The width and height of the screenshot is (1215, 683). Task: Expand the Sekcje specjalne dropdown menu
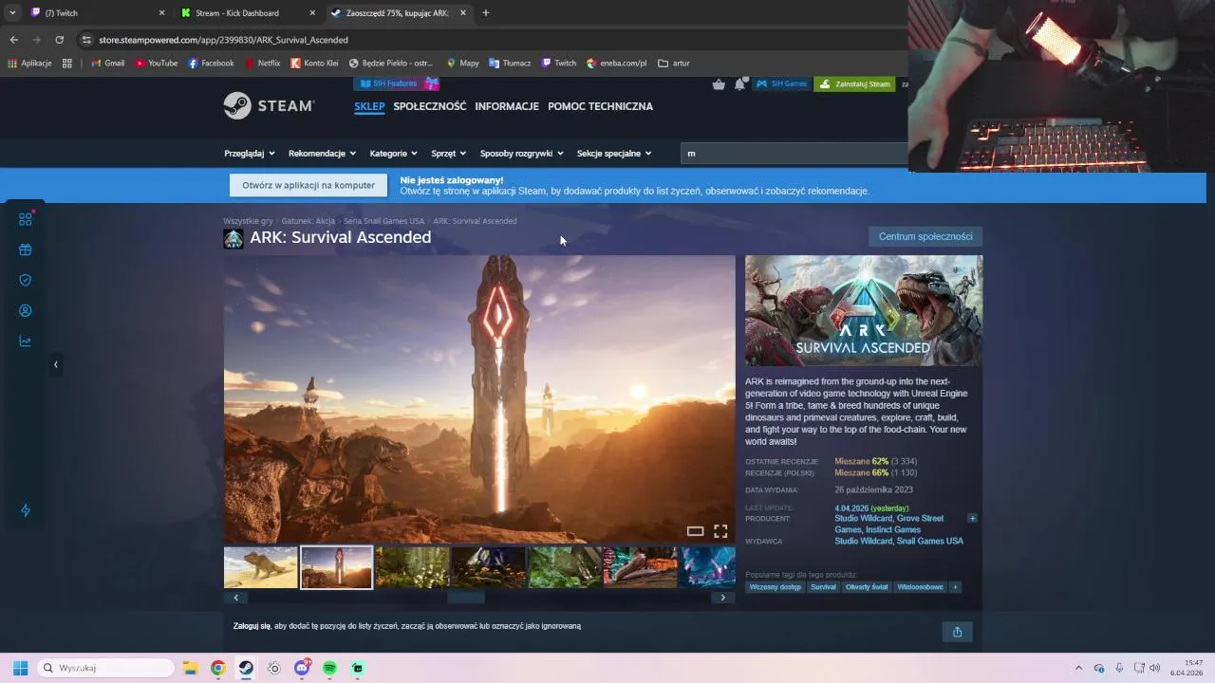[614, 153]
